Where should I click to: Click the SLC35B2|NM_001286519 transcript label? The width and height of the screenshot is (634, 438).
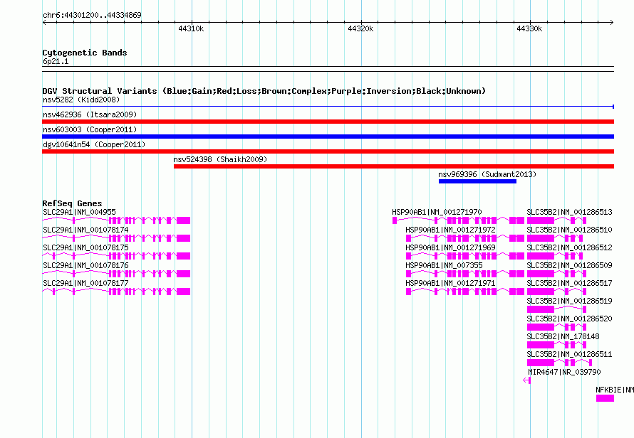point(569,301)
